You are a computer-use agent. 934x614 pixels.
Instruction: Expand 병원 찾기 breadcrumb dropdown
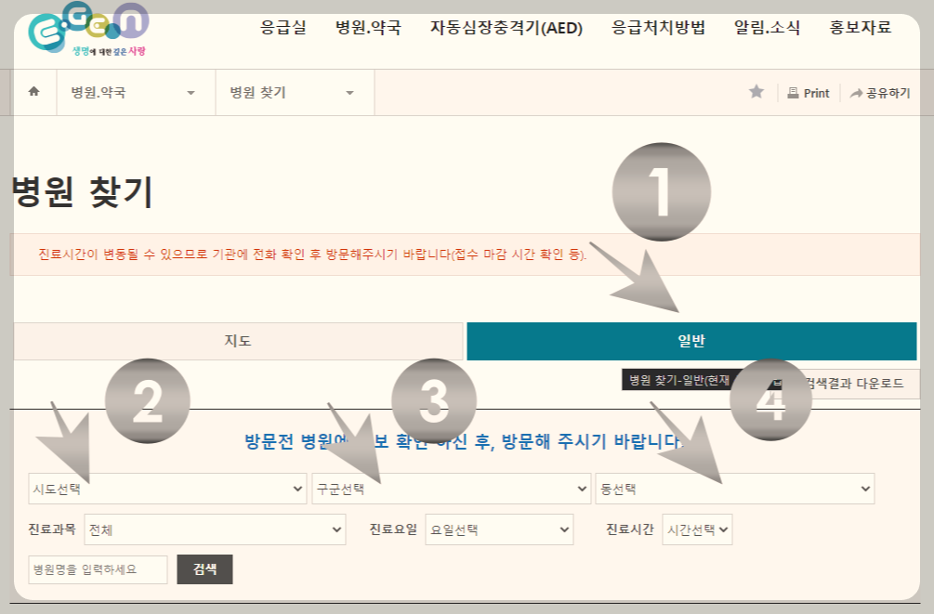[295, 92]
